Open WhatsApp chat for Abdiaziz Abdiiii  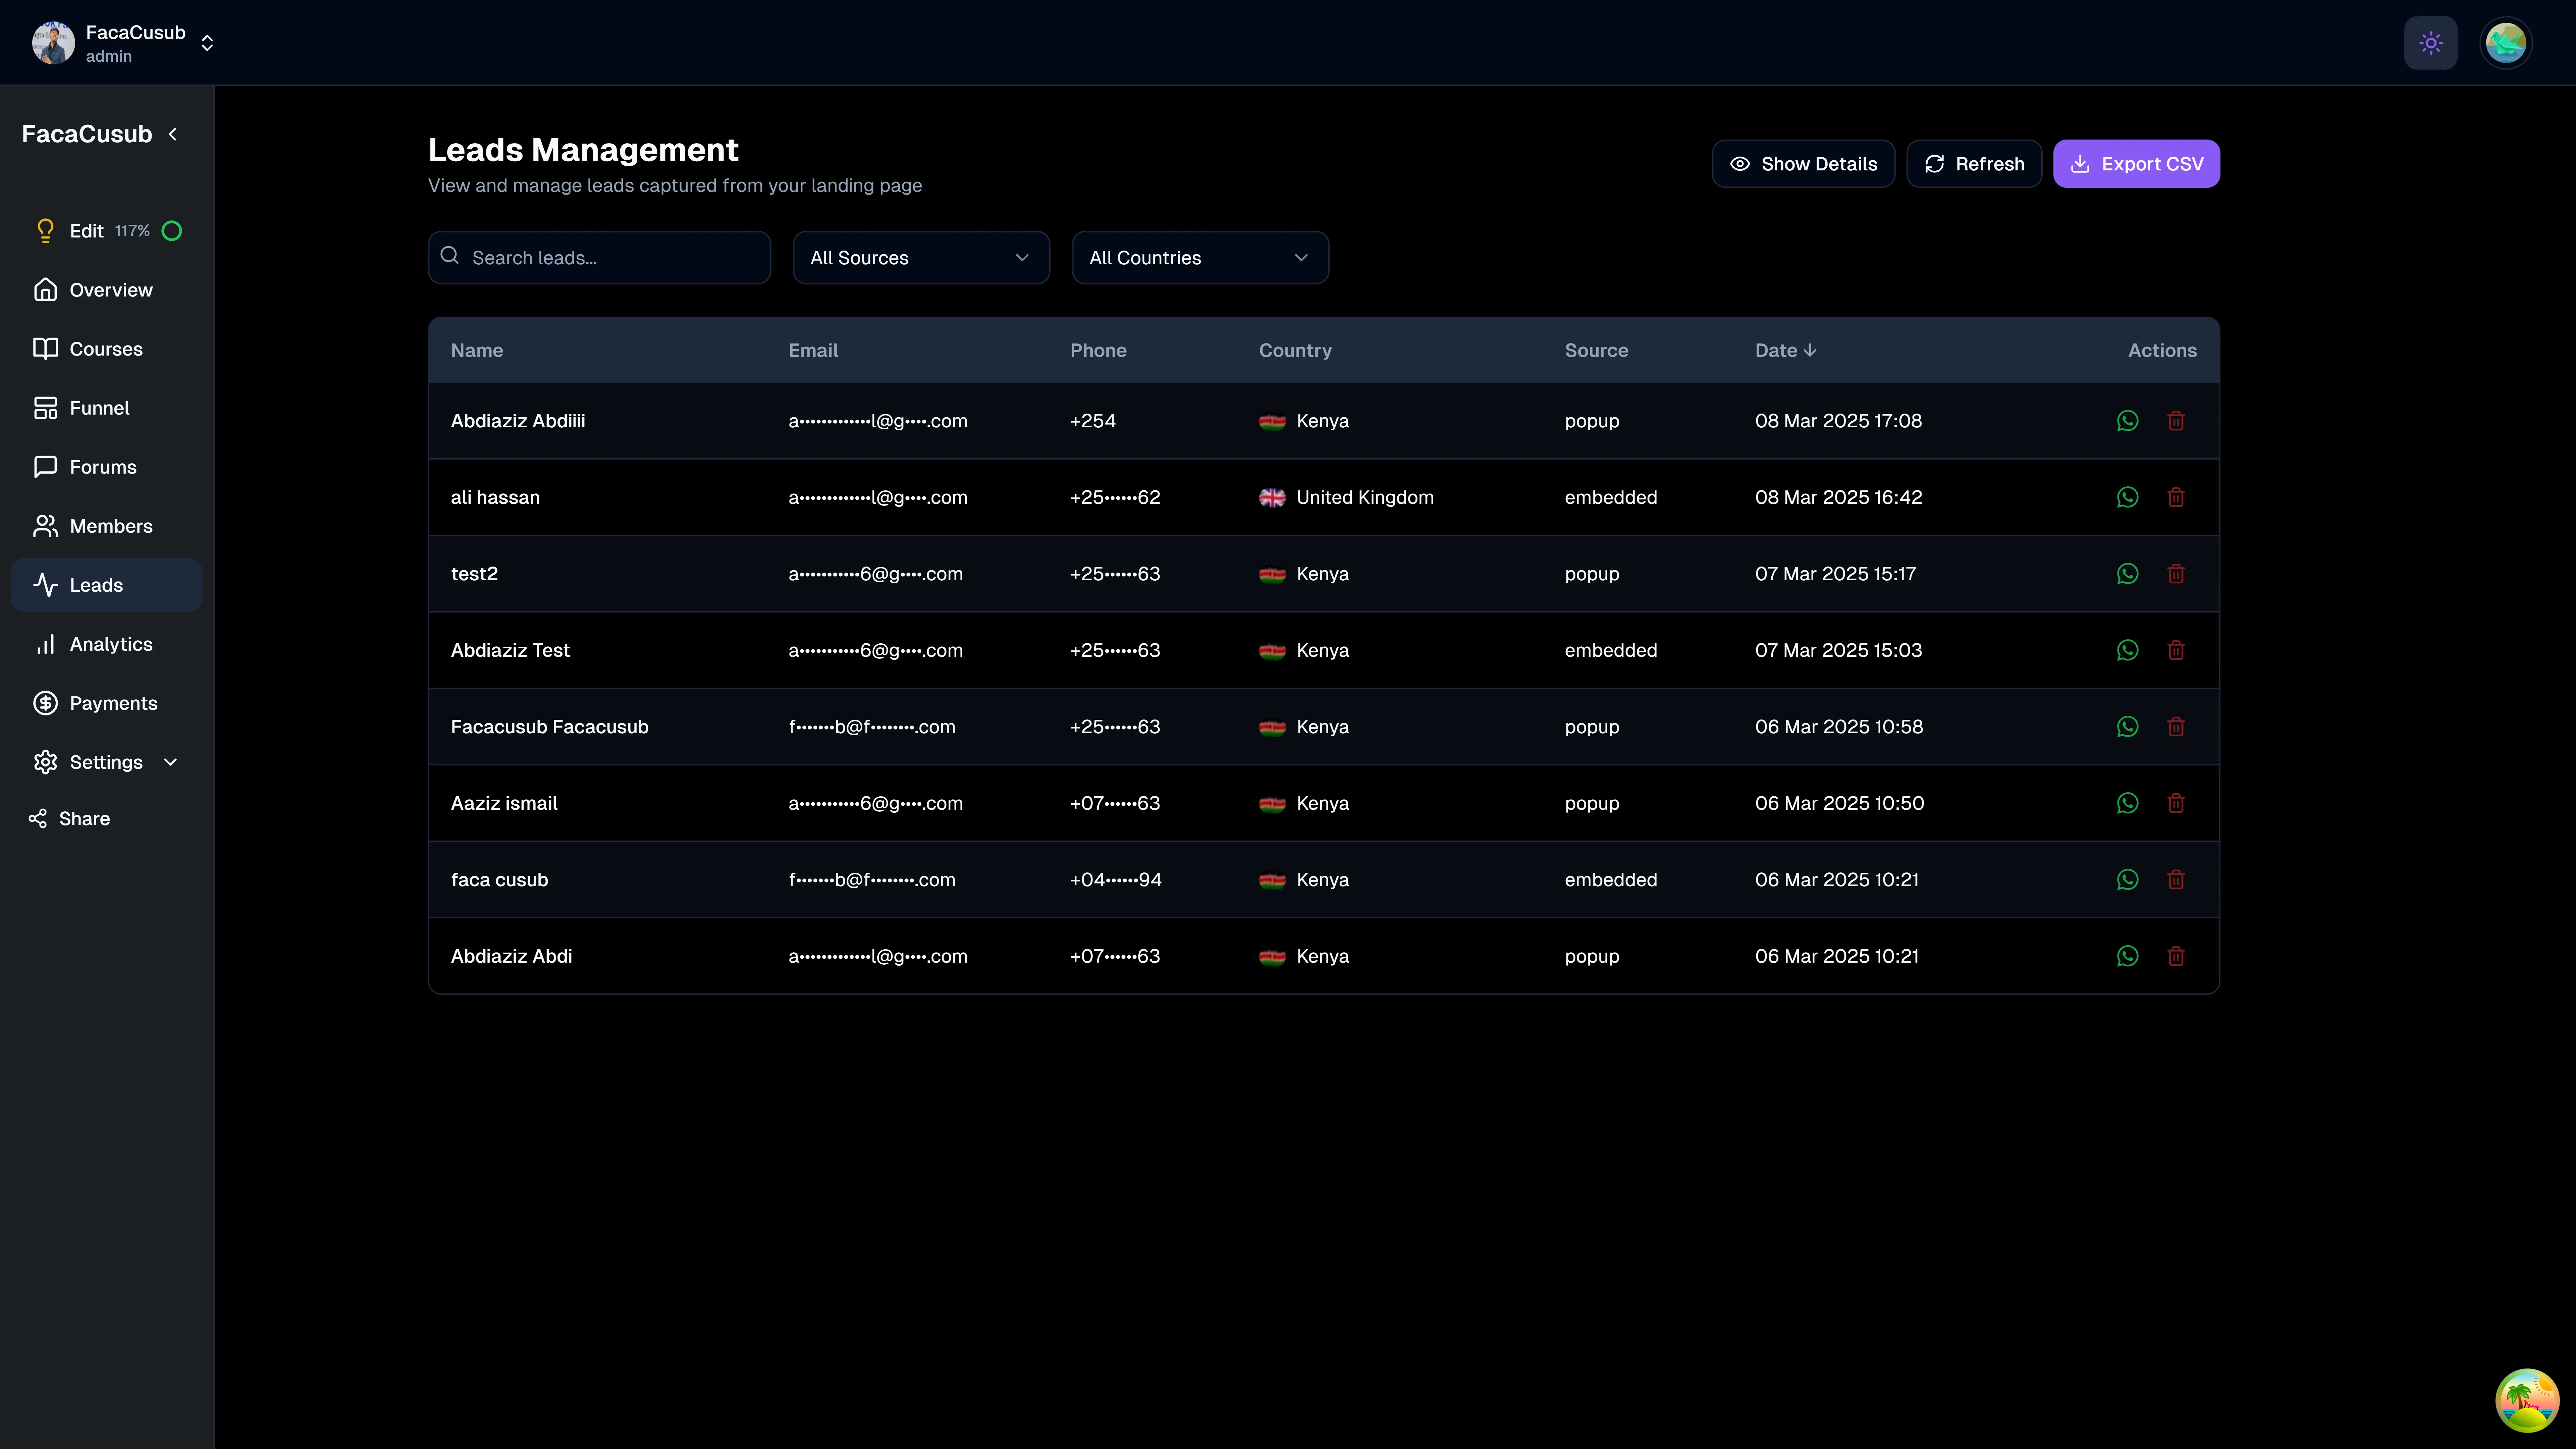2127,421
